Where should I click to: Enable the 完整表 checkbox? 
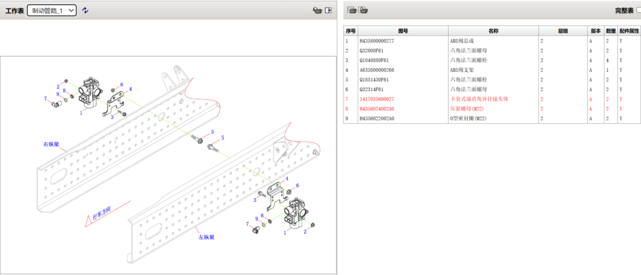(x=638, y=11)
